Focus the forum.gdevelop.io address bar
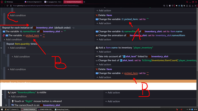The height and width of the screenshot is (111, 198). click(x=46, y=6)
